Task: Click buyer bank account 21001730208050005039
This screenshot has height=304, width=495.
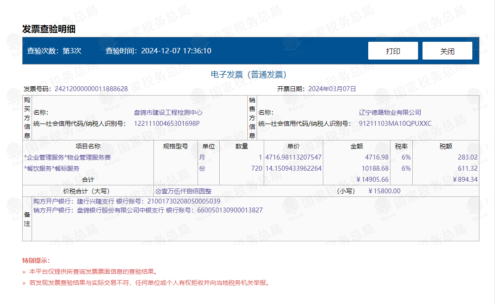Action: 184,201
